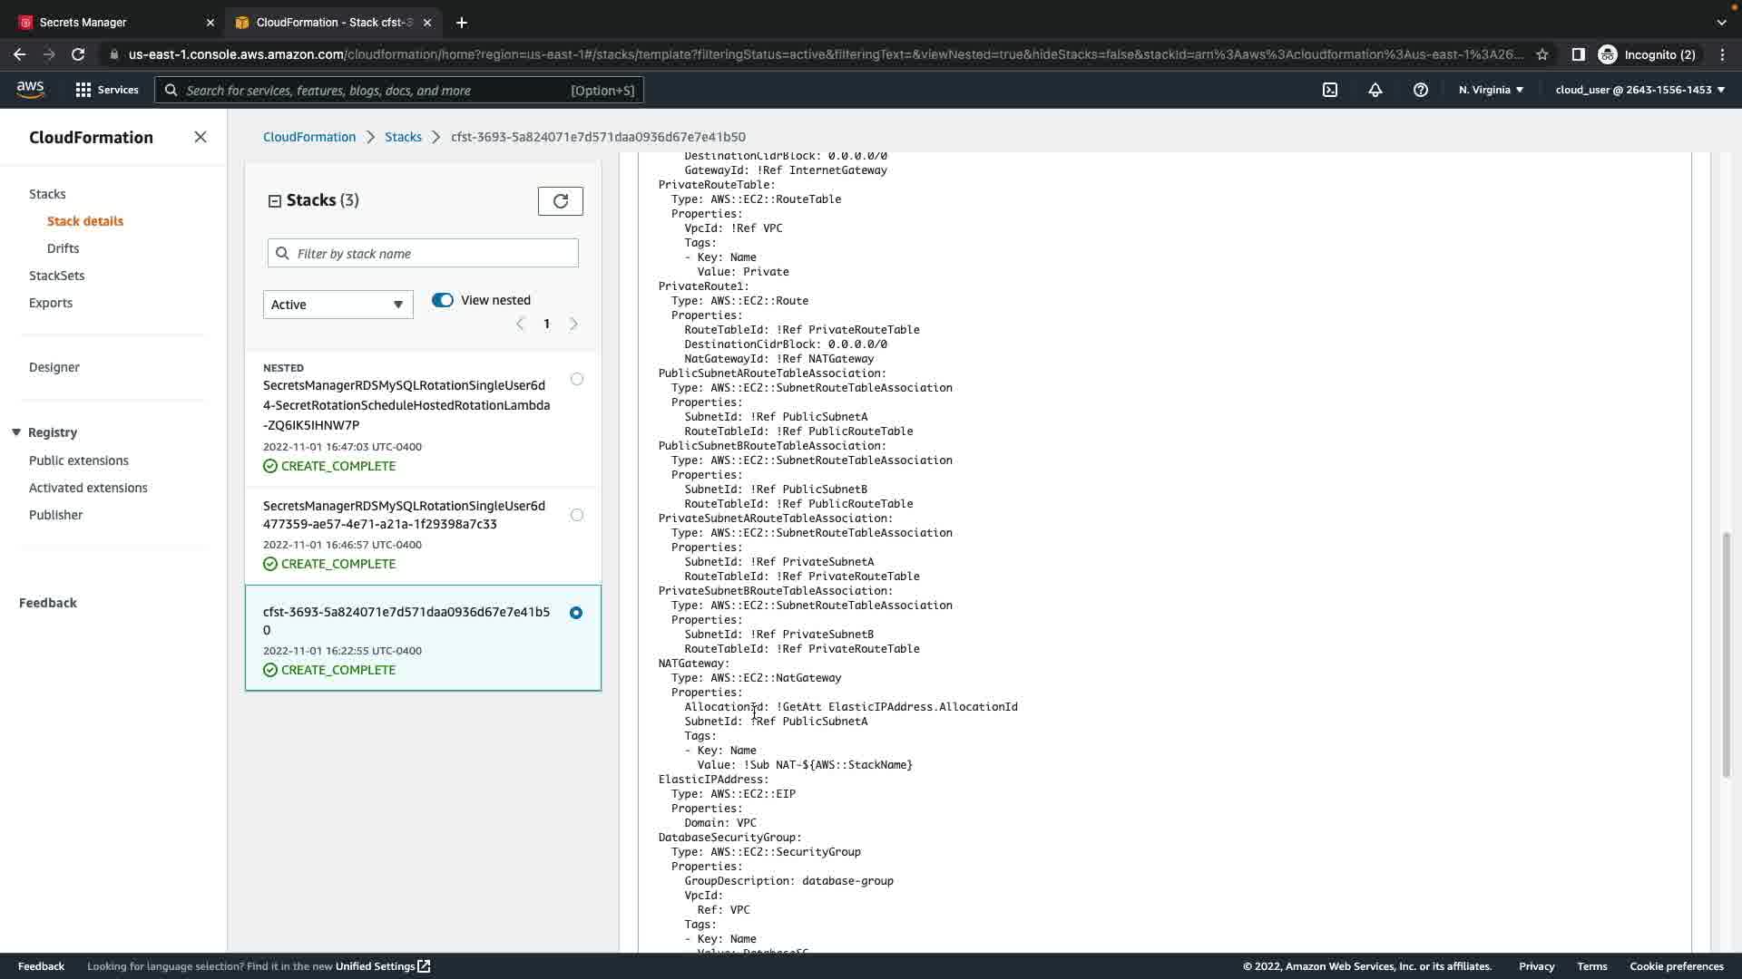Collapse the Registry section
The image size is (1742, 979).
pos(16,432)
